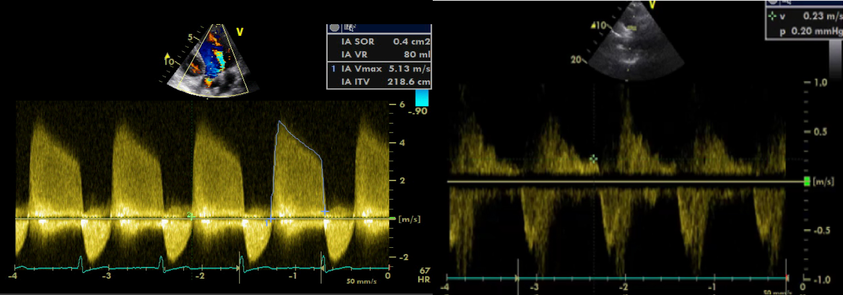The image size is (843, 295).
Task: Click the gray circle icon in left measurement panel
Action: click(x=334, y=28)
